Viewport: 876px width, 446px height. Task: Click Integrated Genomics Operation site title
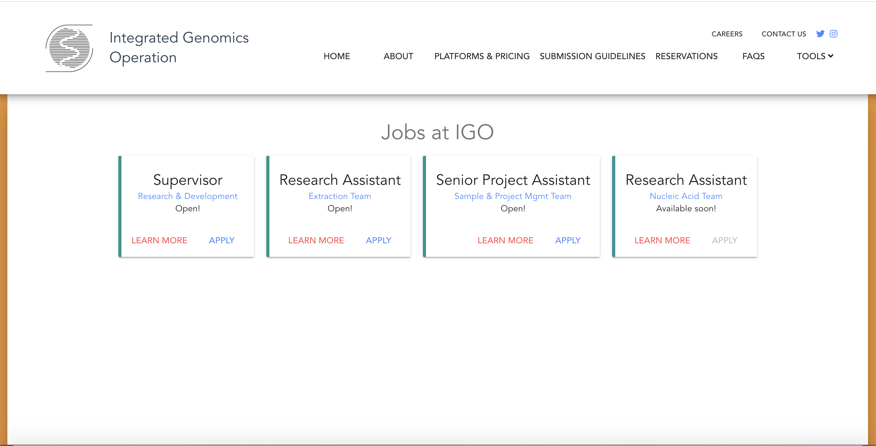[x=179, y=47]
